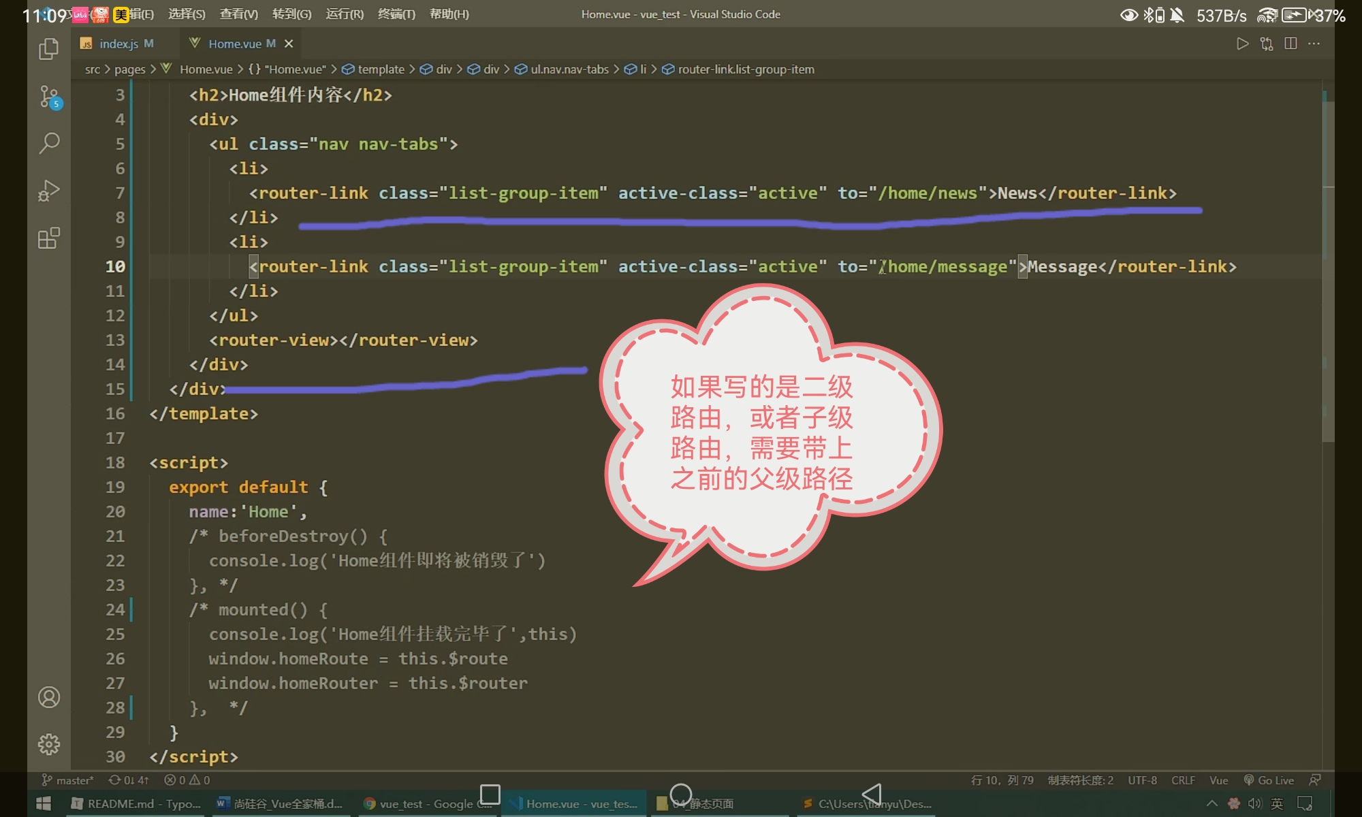Open Source Control view with badge

pyautogui.click(x=49, y=97)
